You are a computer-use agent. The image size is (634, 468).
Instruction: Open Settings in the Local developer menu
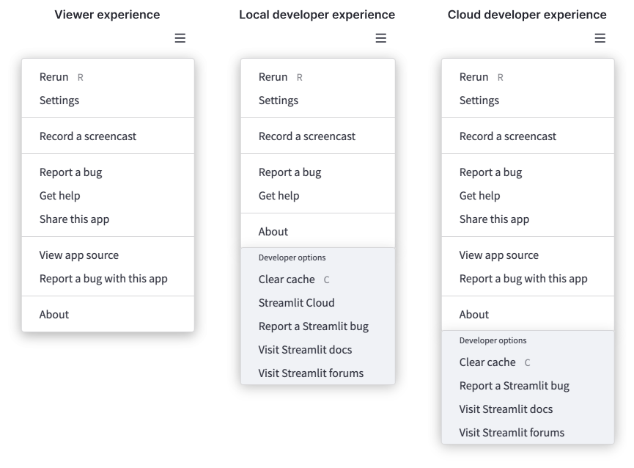click(279, 100)
